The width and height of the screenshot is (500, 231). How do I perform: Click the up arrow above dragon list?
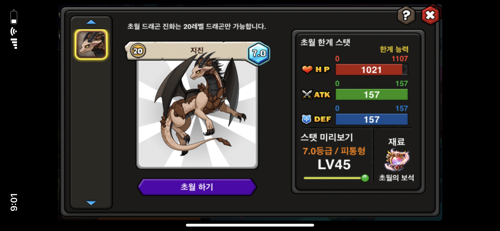[x=91, y=22]
